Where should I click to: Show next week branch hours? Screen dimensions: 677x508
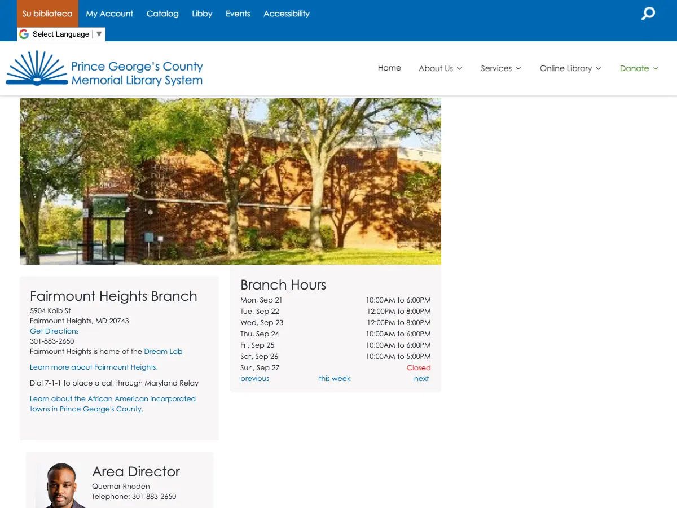point(421,379)
